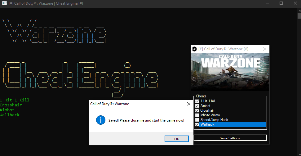The image size is (301, 156).
Task: Click the console vertical scrollbar thumb
Action: coord(299,16)
